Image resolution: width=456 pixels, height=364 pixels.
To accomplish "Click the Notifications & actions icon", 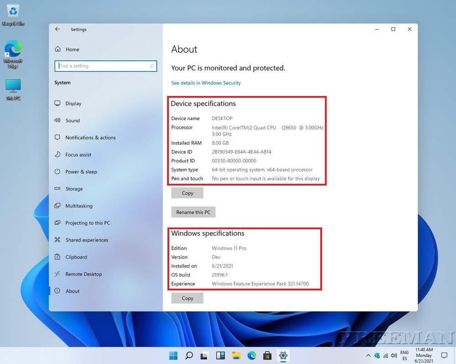I will pyautogui.click(x=57, y=137).
